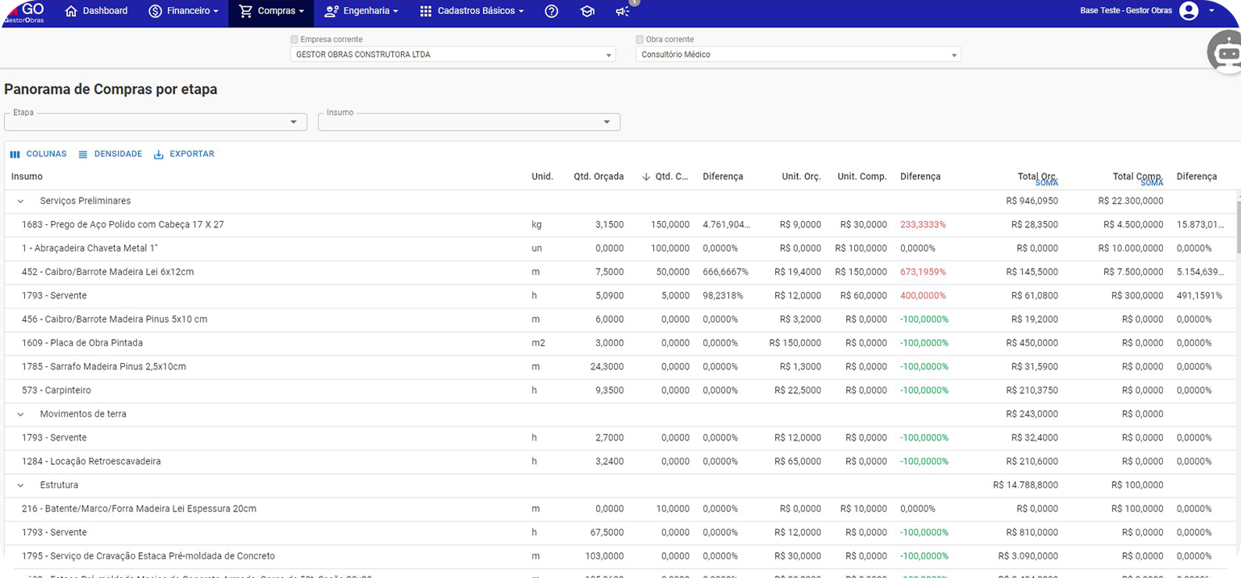Open the megaphone announcements icon
Image resolution: width=1241 pixels, height=578 pixels.
pos(622,12)
